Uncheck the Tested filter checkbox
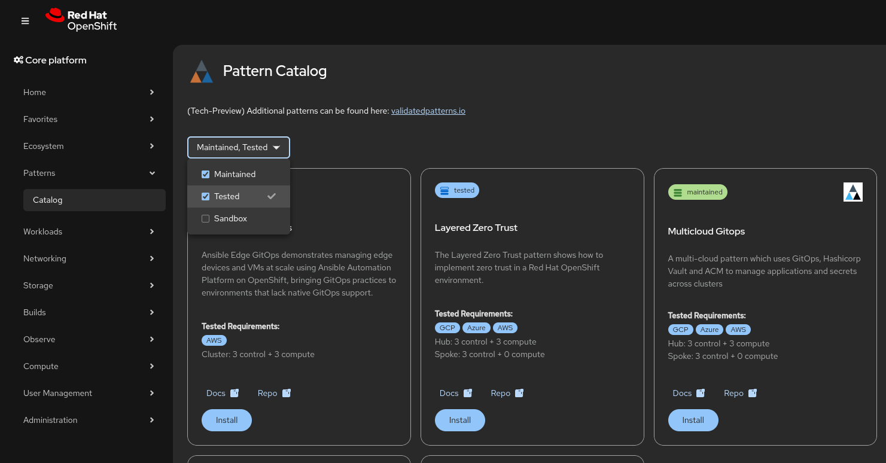 coord(205,196)
